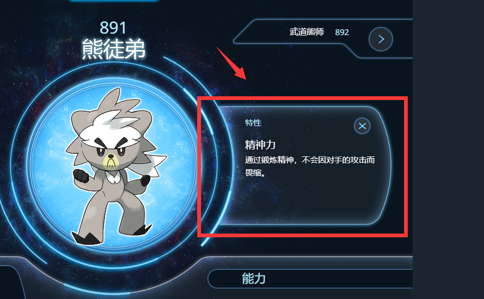Open the 武道熊师 entry link
484x299 pixels.
pos(306,32)
